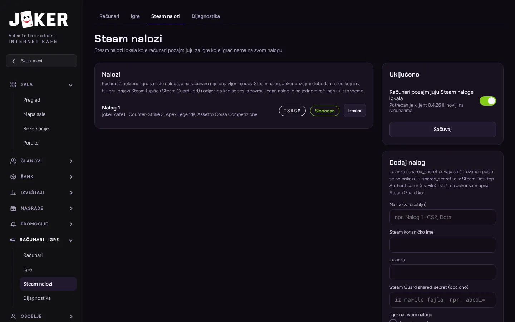Expand the Nagrade section chevron
Image resolution: width=515 pixels, height=322 pixels.
(71, 208)
